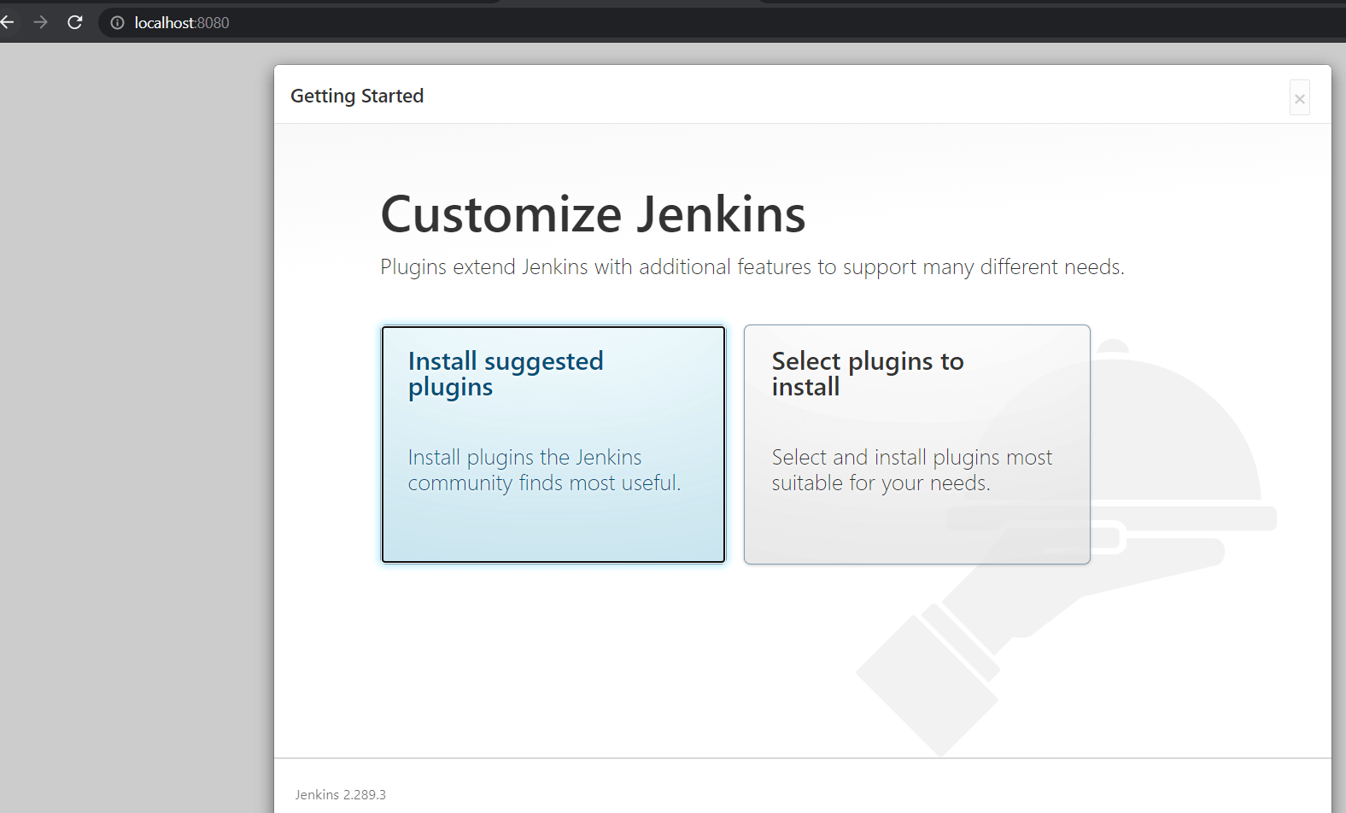Close the Getting Started dialog
This screenshot has height=813, width=1346.
coord(1299,98)
